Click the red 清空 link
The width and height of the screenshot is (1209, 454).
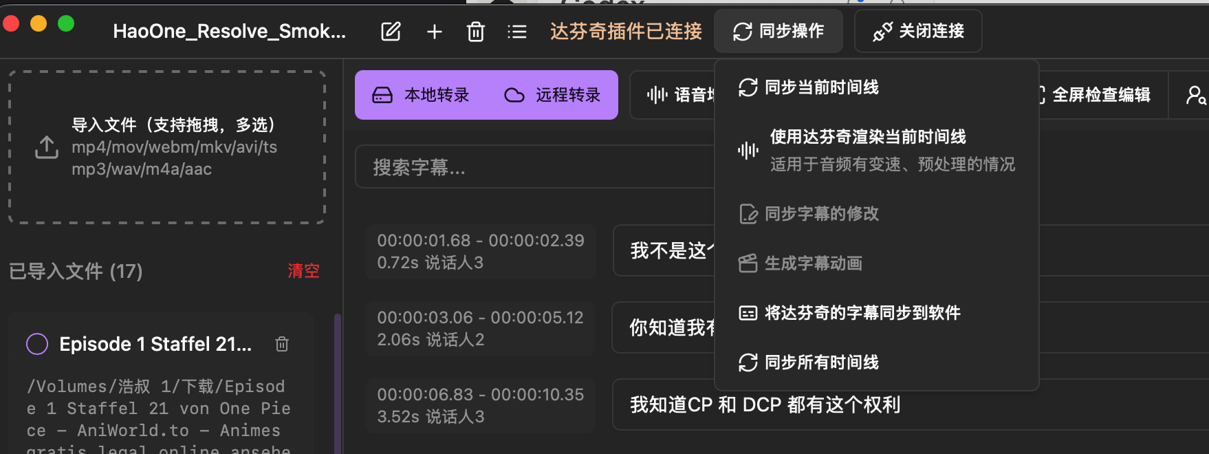(303, 271)
